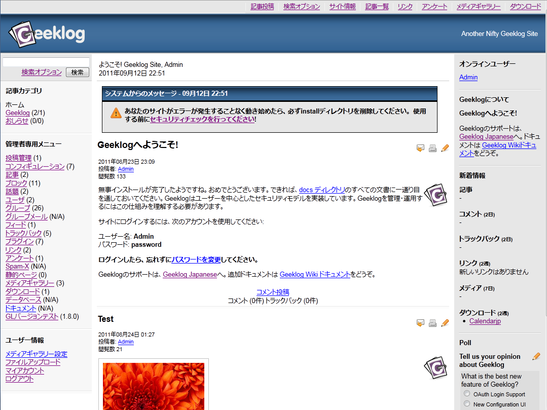The width and height of the screenshot is (547, 410).
Task: Click the warning triangle icon in the system message
Action: pos(116,113)
